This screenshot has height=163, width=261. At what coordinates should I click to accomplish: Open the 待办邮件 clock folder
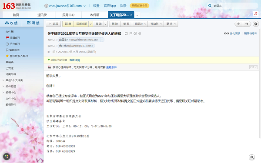[x=13, y=44]
